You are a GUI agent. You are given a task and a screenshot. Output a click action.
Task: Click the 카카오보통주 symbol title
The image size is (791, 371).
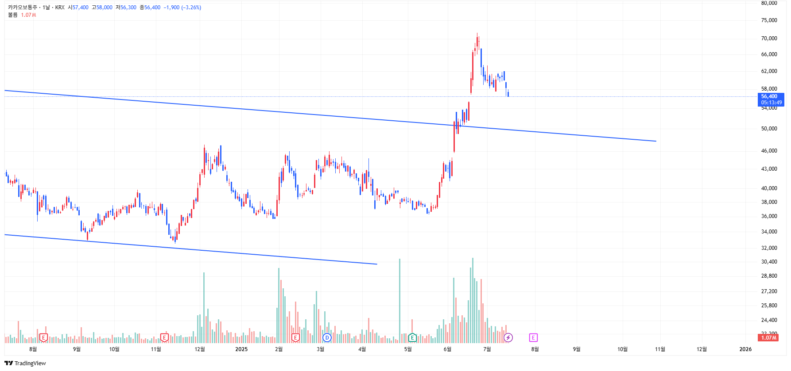click(x=23, y=8)
